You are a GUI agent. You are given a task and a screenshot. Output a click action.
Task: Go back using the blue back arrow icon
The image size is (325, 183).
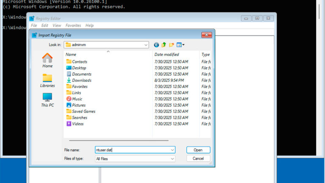click(156, 45)
